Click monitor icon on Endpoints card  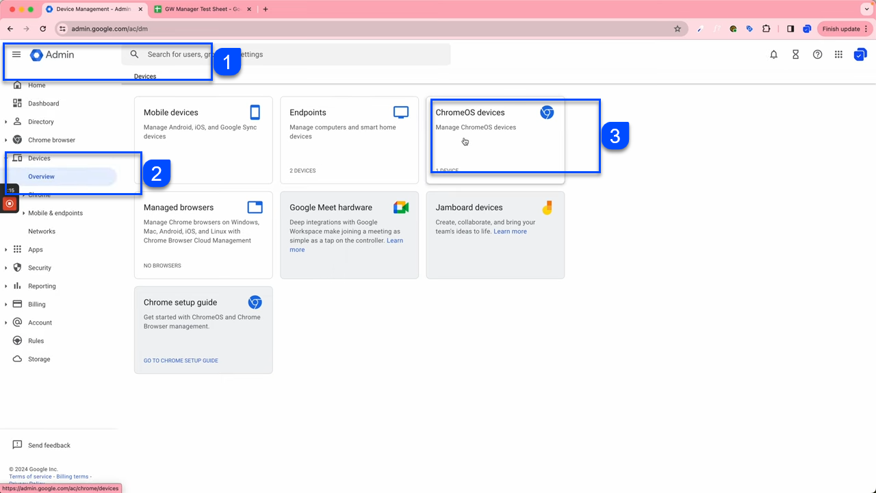pos(401,112)
